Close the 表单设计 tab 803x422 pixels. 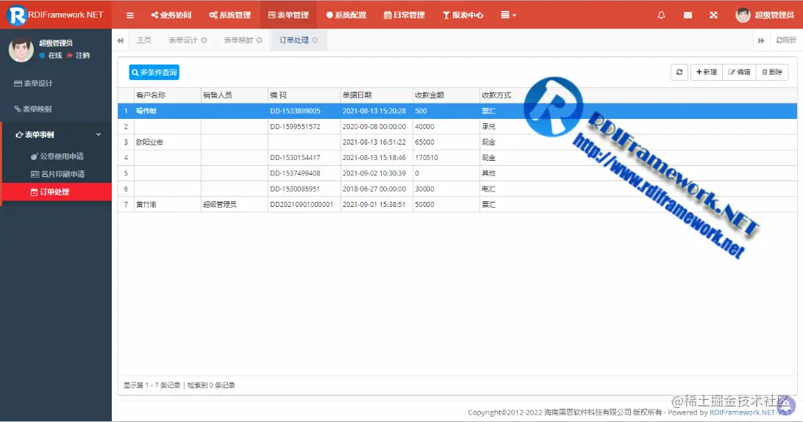click(204, 40)
